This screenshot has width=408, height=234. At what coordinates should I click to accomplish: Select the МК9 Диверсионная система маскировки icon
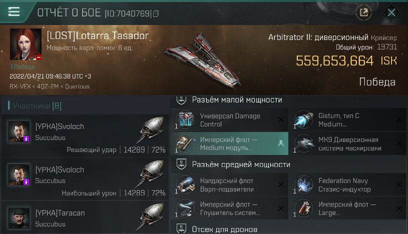coord(303,143)
